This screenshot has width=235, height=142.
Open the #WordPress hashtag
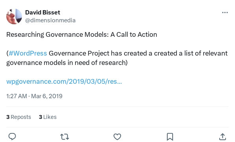[x=28, y=53]
